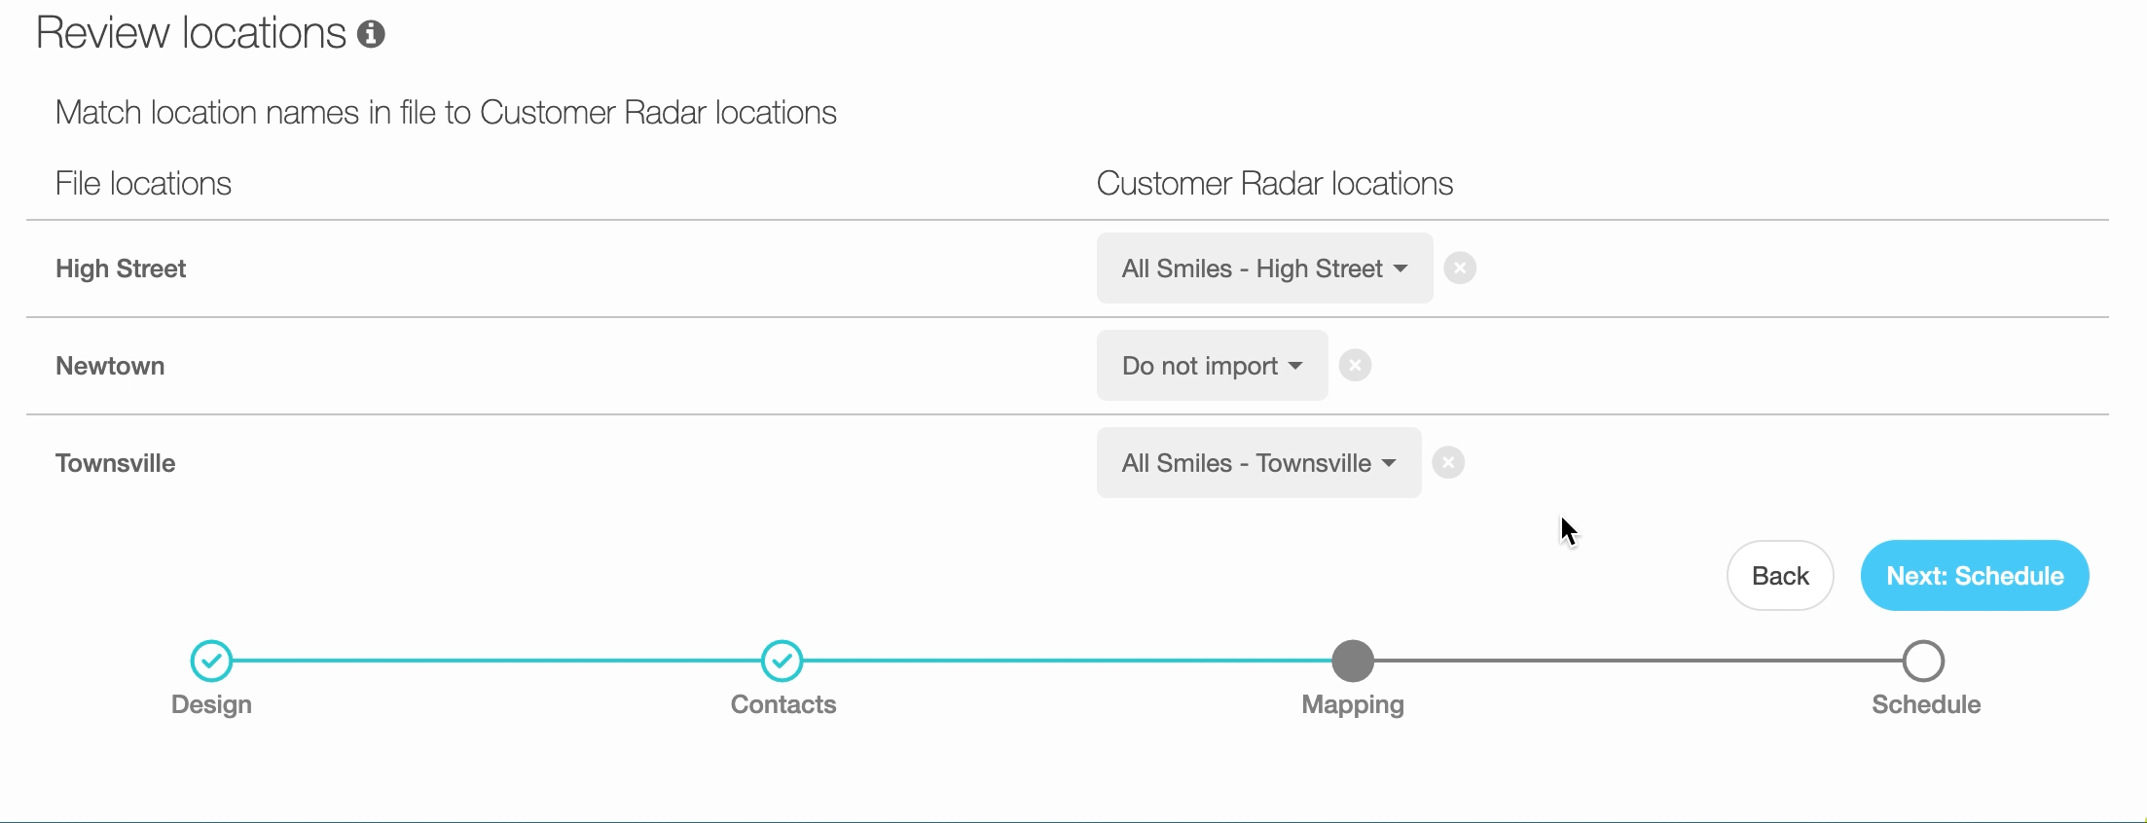2147x823 pixels.
Task: Clear the High Street location mapping
Action: coord(1459,268)
